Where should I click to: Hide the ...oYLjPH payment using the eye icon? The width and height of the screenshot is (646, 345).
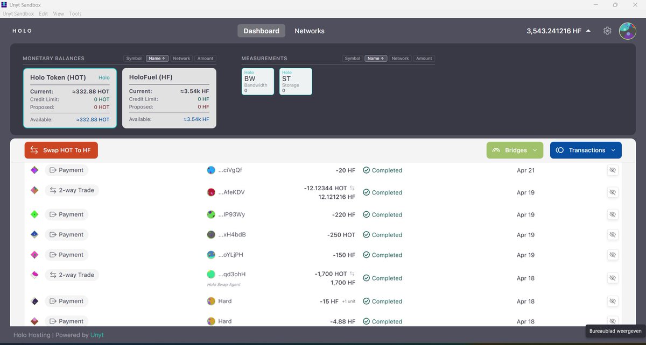[x=612, y=255]
